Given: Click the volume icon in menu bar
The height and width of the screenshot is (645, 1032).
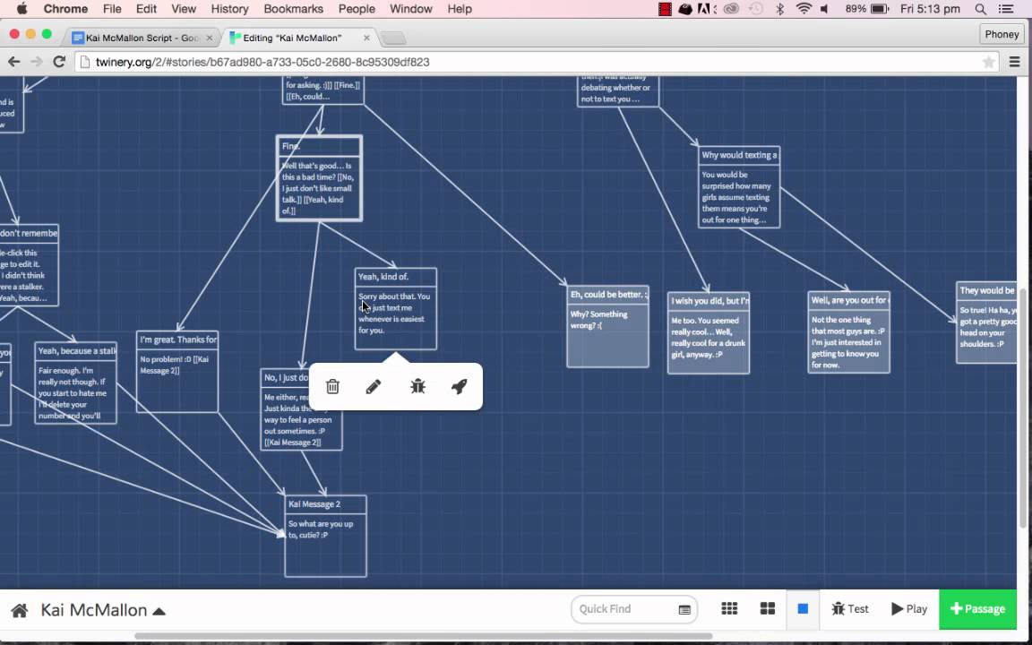Looking at the screenshot, I should (825, 9).
